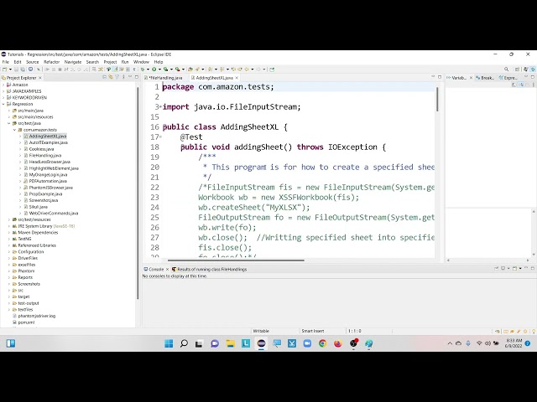The width and height of the screenshot is (537, 402).
Task: Open the Run button dropdown arrow
Action: pos(159,70)
